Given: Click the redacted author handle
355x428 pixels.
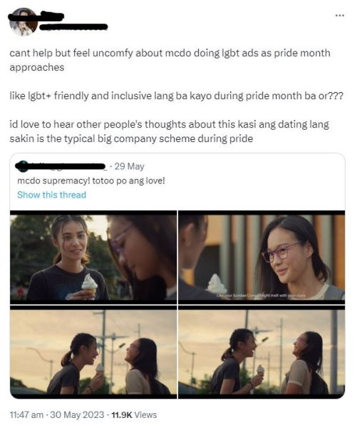Looking at the screenshot, I should click(74, 27).
